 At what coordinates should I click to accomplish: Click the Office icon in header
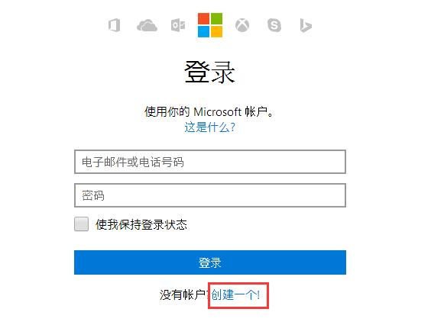point(115,25)
